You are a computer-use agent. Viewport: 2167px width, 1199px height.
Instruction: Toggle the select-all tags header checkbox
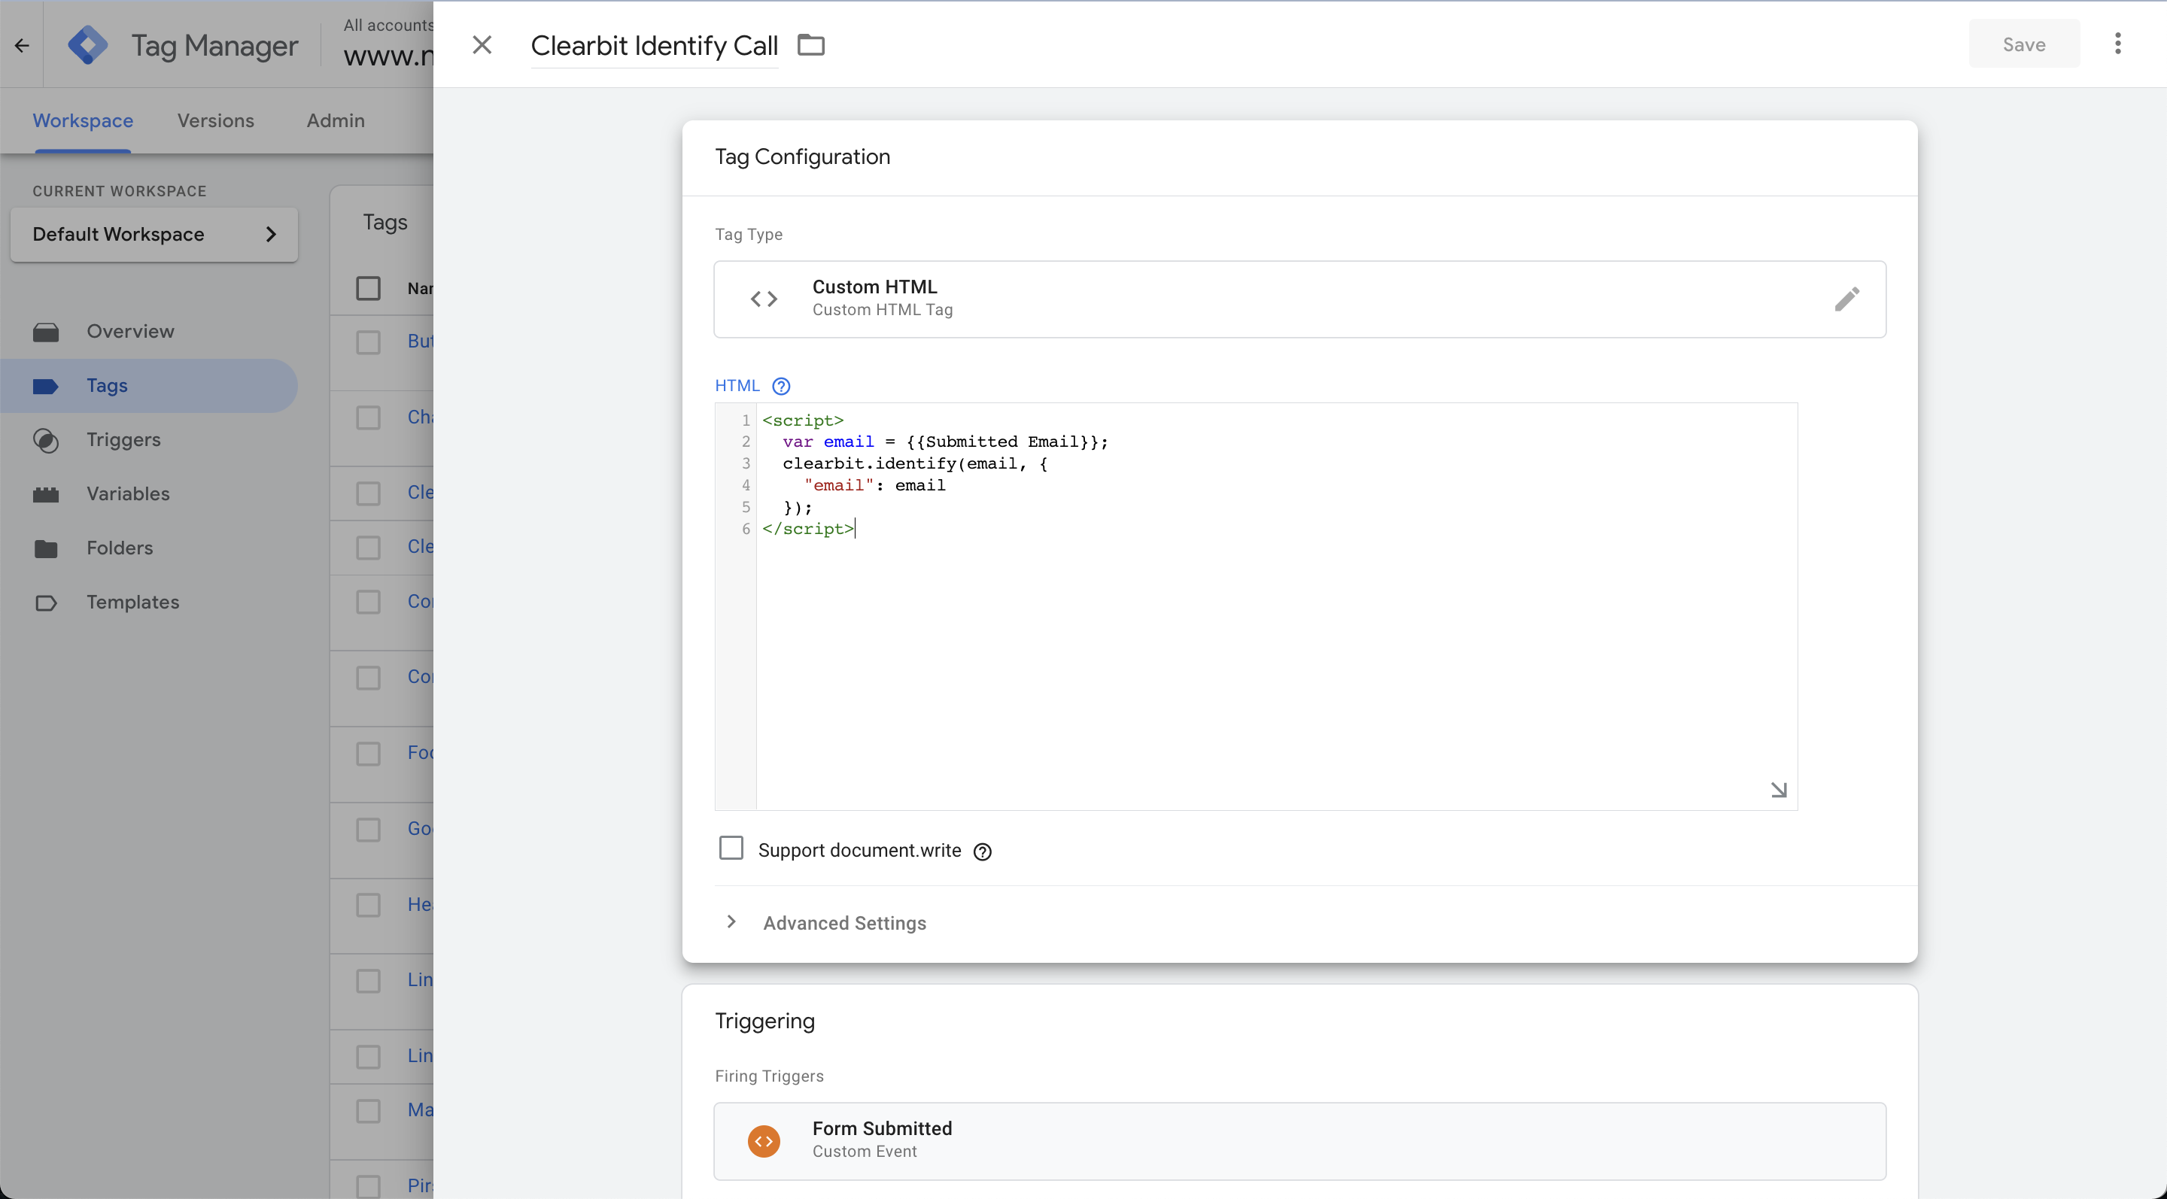(x=369, y=288)
